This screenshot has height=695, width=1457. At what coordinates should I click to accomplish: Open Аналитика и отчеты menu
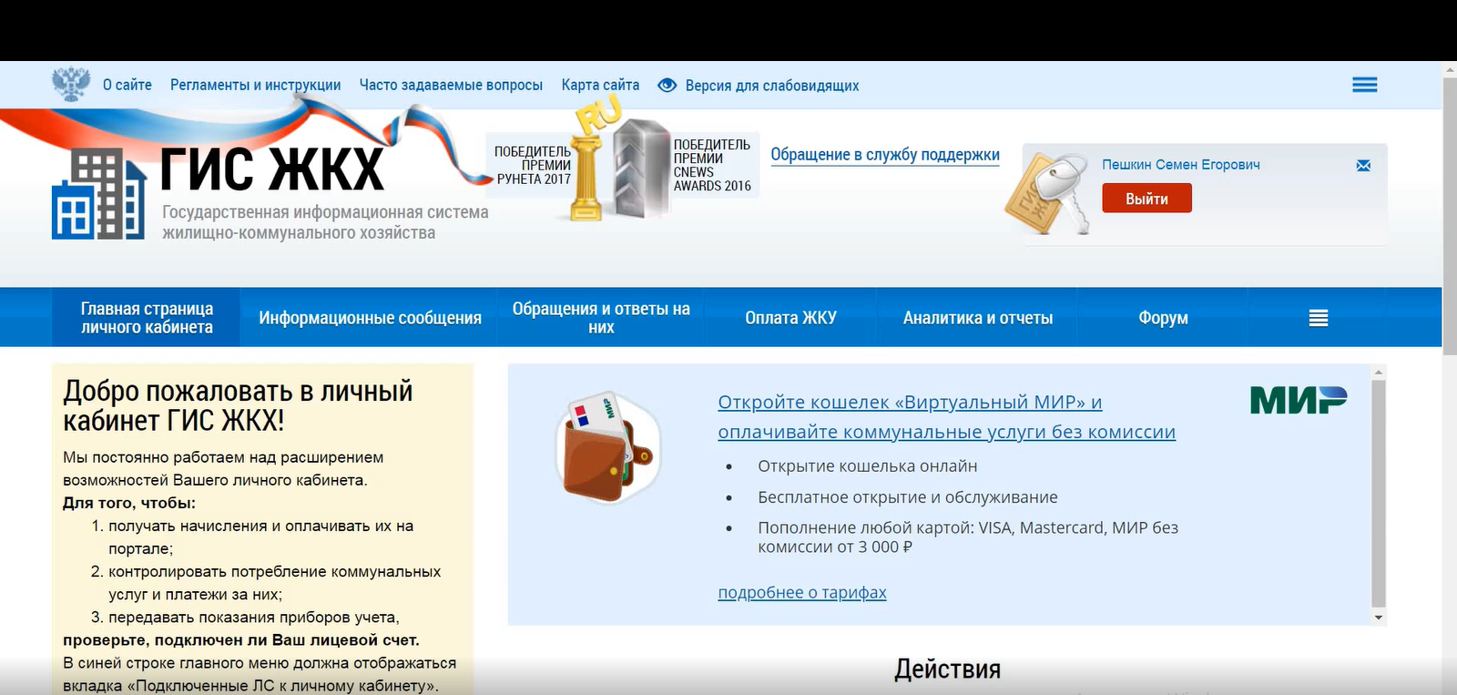point(978,318)
